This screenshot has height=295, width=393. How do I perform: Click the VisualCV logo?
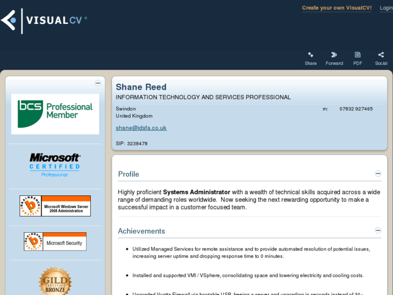tap(43, 21)
